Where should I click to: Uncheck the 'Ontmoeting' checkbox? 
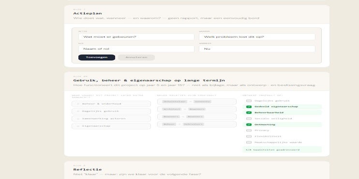pyautogui.click(x=249, y=124)
